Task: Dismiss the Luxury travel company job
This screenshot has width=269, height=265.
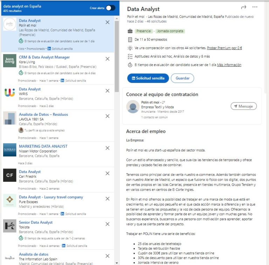Action: (108, 199)
